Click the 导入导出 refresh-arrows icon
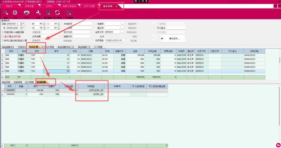 (x=57, y=13)
